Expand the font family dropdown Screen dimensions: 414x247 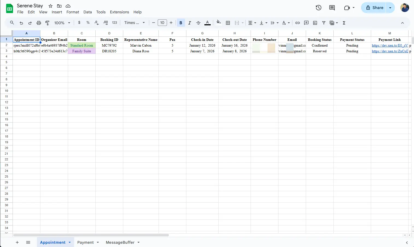pyautogui.click(x=134, y=23)
